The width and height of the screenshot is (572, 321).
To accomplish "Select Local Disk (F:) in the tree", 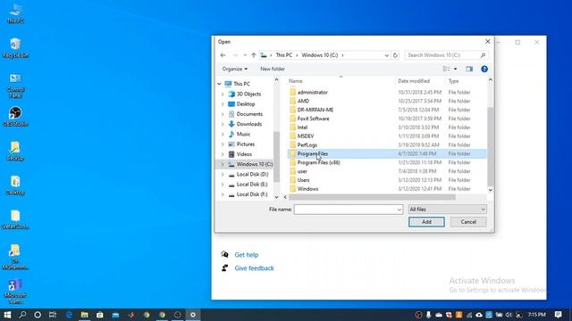I will tap(252, 194).
